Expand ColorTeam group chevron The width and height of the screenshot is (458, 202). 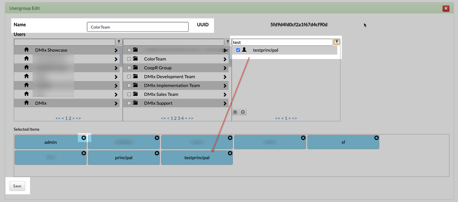point(225,59)
